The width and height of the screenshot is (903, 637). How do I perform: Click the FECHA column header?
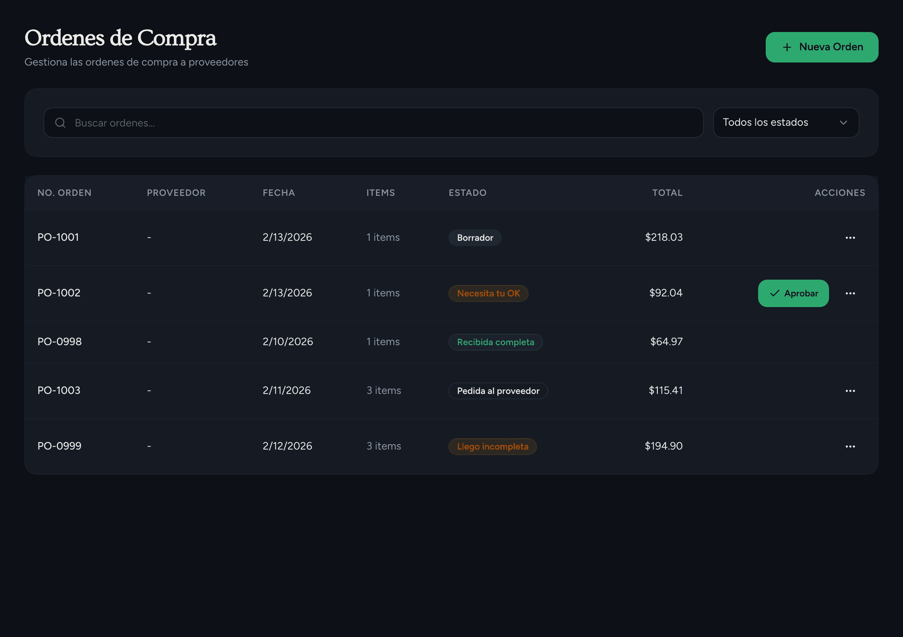coord(279,193)
